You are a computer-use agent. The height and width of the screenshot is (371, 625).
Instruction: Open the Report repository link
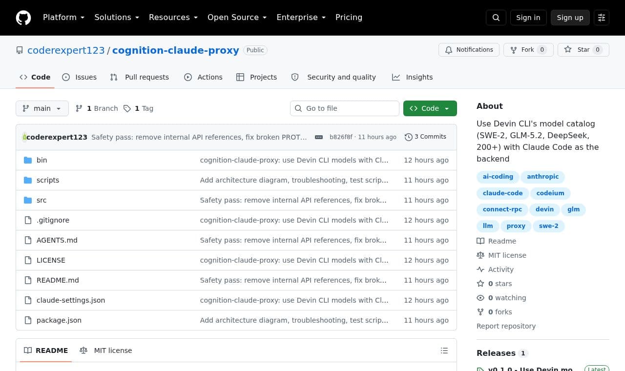506,326
